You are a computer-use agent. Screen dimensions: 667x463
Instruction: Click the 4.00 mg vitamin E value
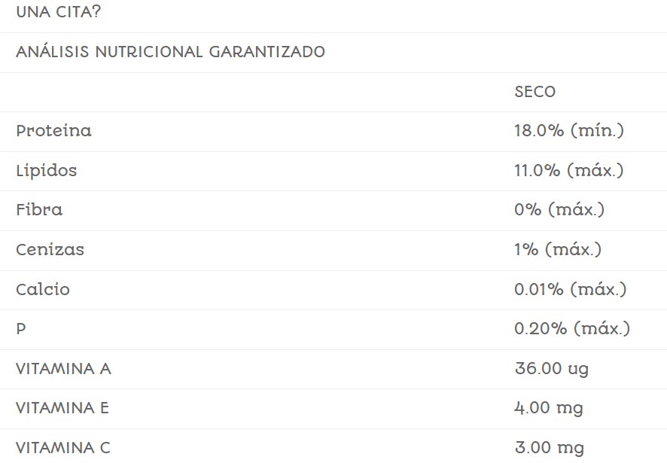coord(549,409)
